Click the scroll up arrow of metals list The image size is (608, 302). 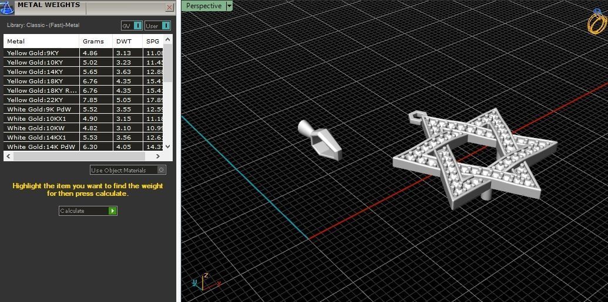click(x=168, y=39)
